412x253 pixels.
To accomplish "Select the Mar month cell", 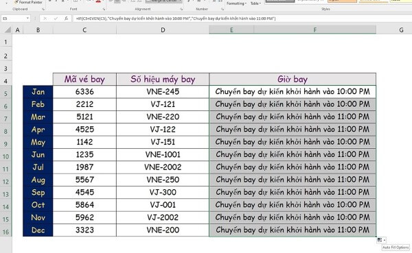I will coord(38,117).
